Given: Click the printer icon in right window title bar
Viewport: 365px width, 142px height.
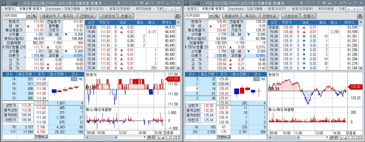Looking at the screenshot, I should 329,3.
